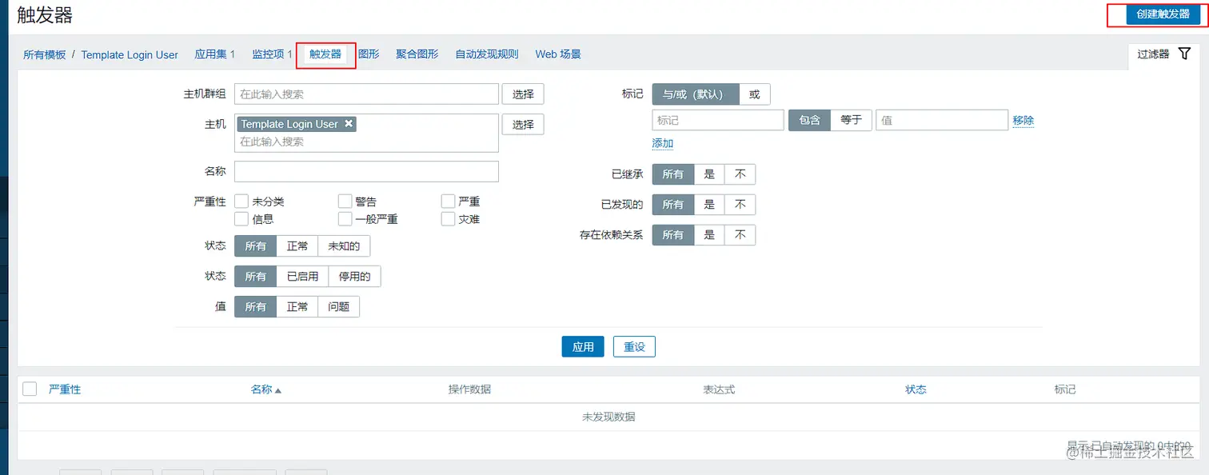Select 正常 in the 值 row
1209x475 pixels.
point(297,307)
